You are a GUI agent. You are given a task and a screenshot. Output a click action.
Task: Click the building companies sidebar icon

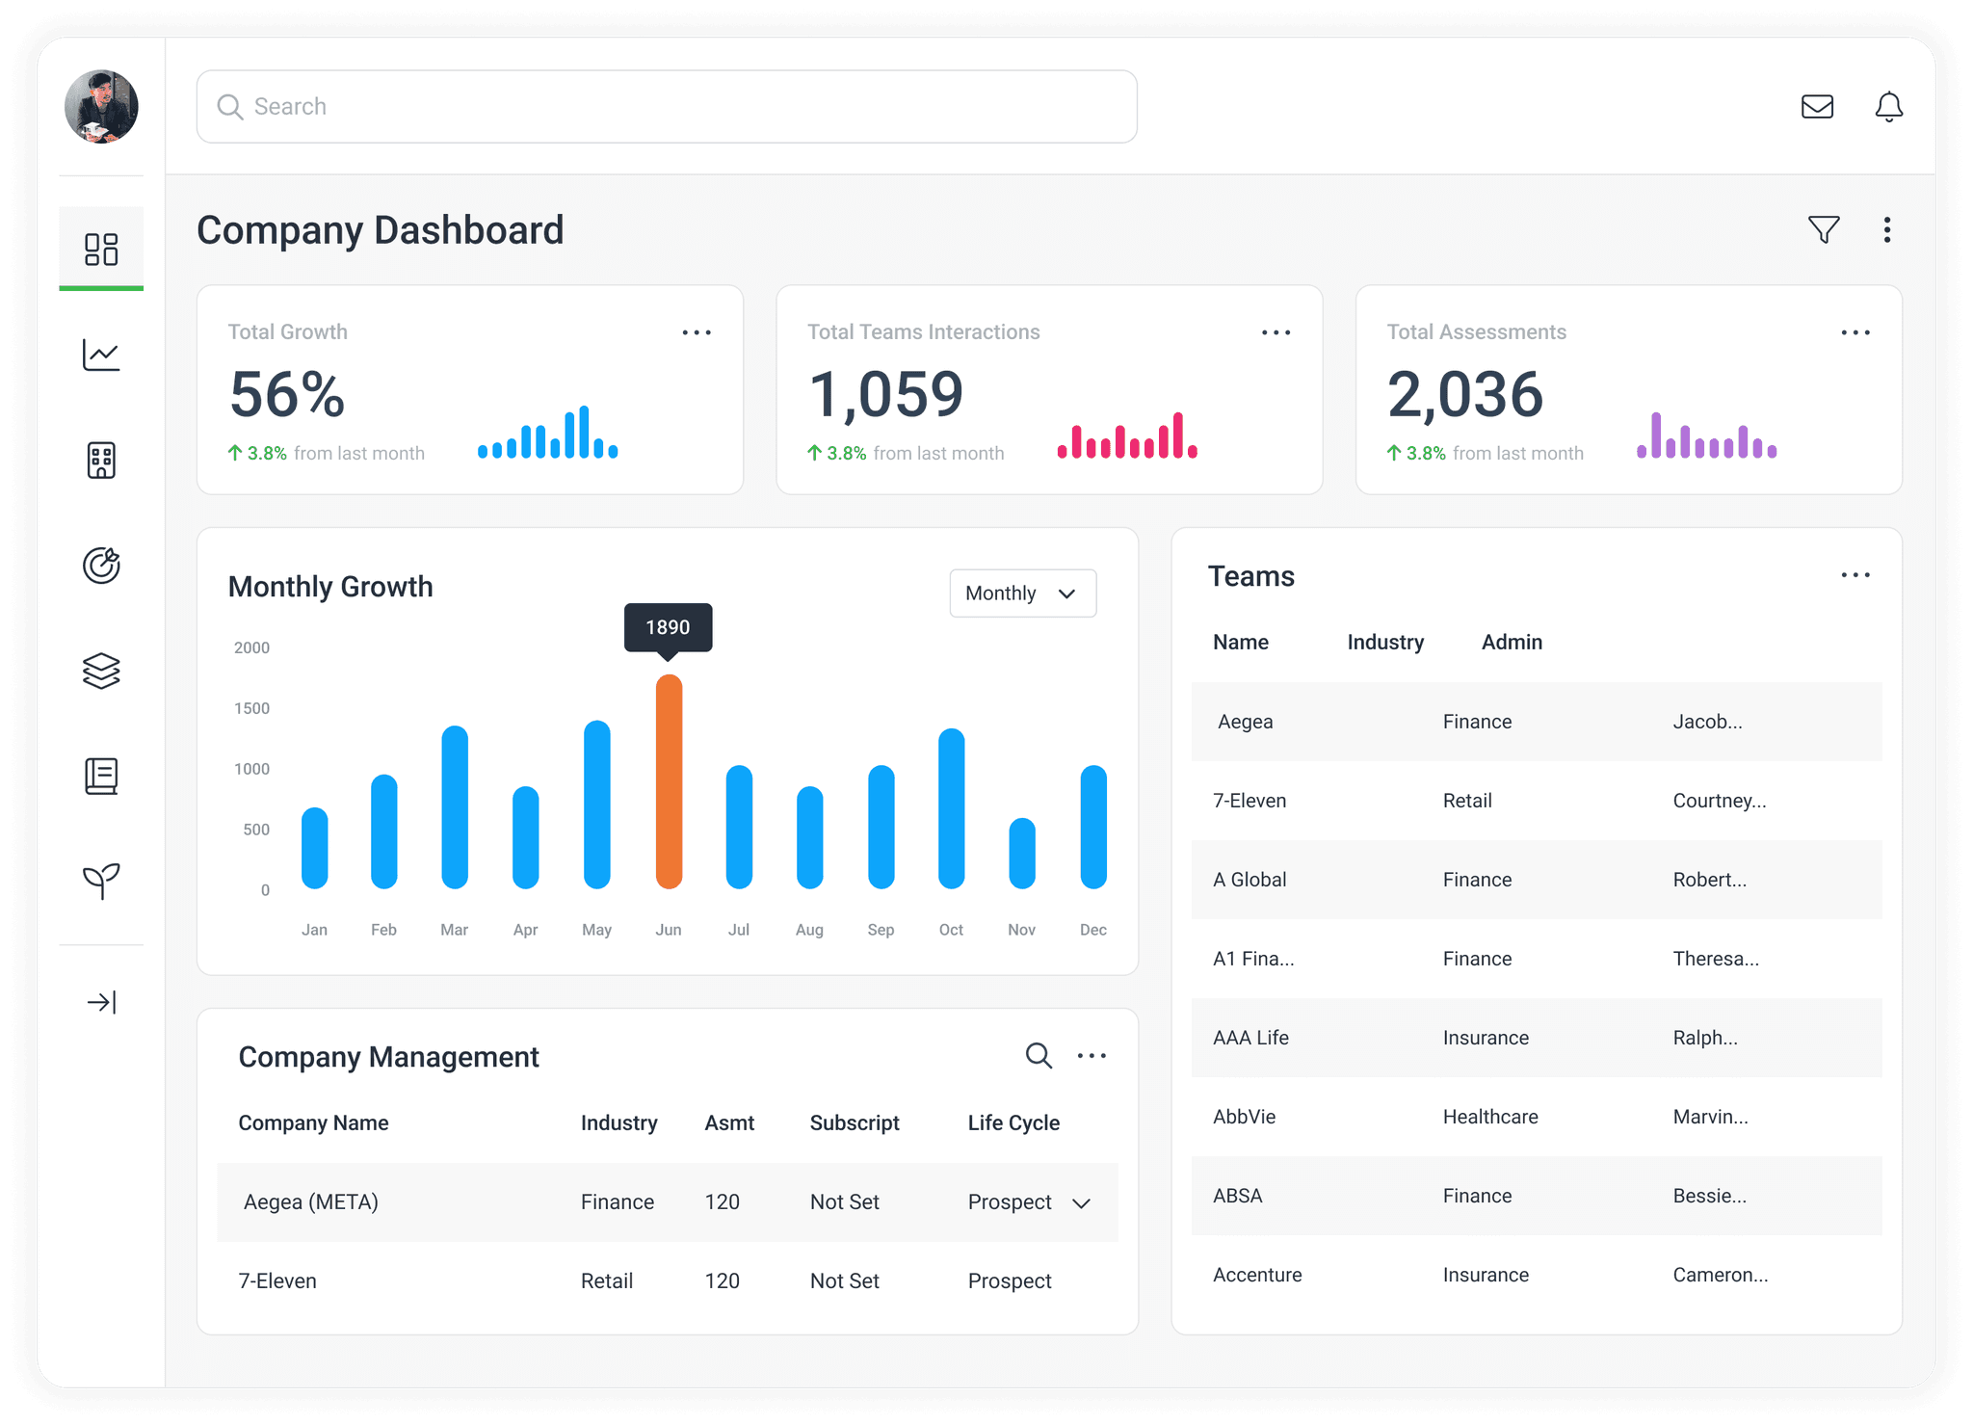[101, 461]
